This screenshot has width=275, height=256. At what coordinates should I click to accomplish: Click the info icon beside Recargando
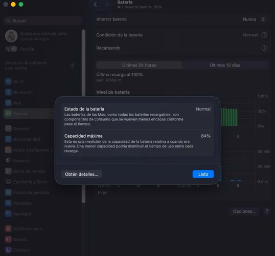[264, 48]
